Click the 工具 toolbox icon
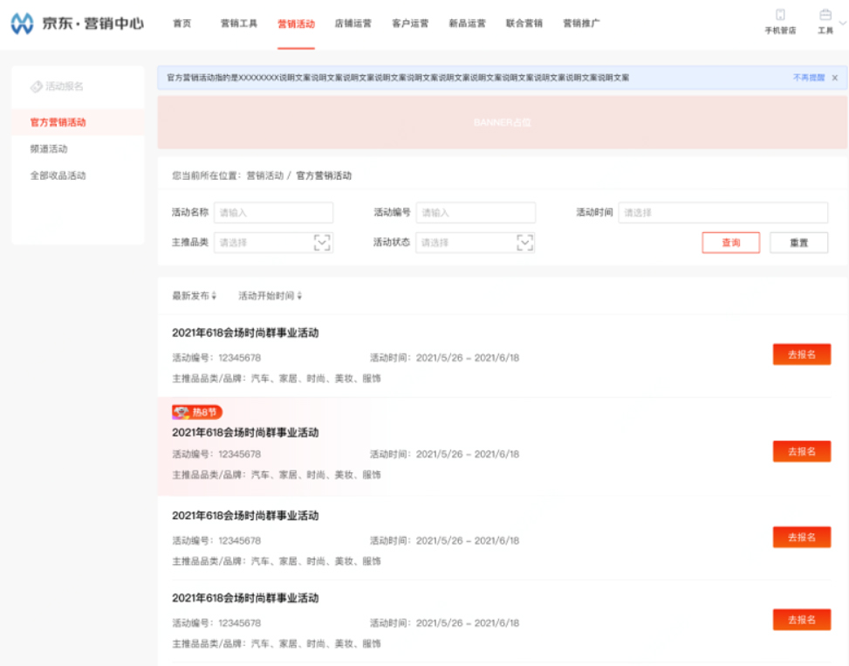The image size is (849, 666). click(825, 14)
